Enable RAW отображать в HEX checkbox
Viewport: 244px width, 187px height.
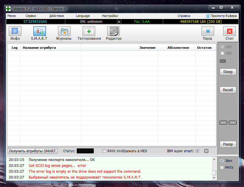[x=104, y=151]
